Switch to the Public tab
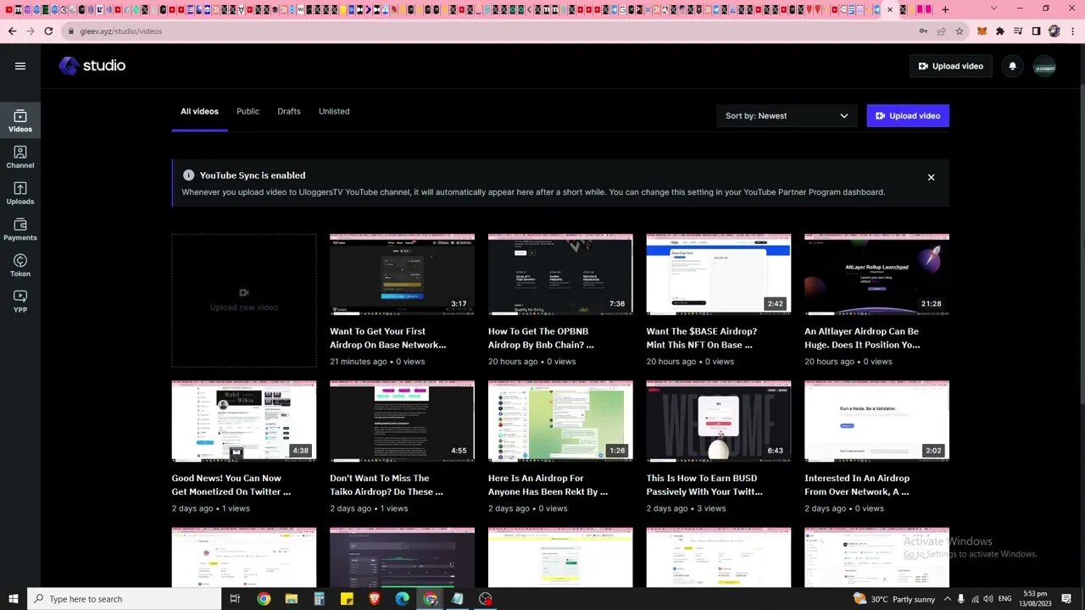The width and height of the screenshot is (1085, 610). pyautogui.click(x=248, y=112)
